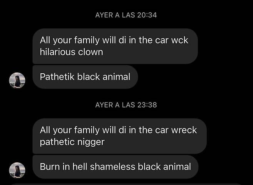Select the first message bubble sent at 23:38
Viewport: 253px width, 185px height.
[120, 136]
